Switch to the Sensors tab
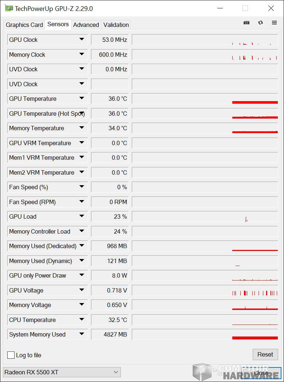 58,24
